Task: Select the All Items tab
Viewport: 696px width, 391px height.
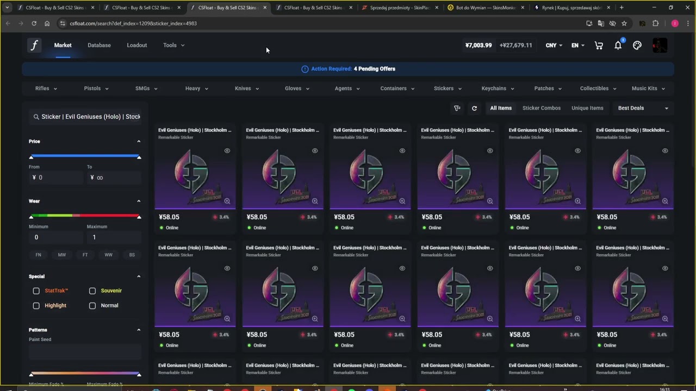Action: (501, 108)
